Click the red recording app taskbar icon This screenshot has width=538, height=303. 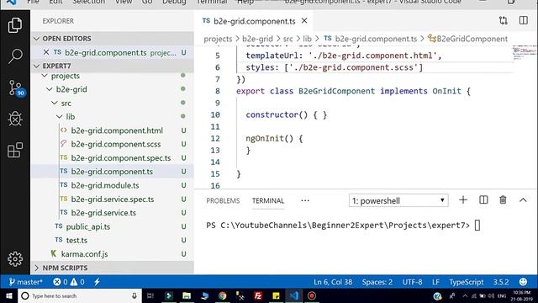point(312,295)
